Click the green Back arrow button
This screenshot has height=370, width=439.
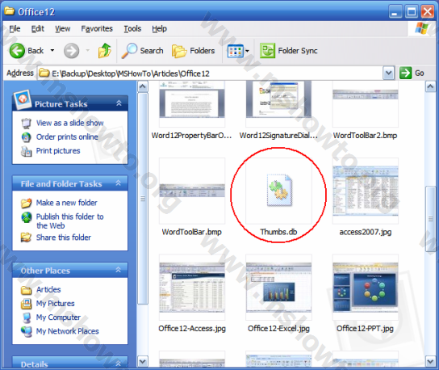17,51
